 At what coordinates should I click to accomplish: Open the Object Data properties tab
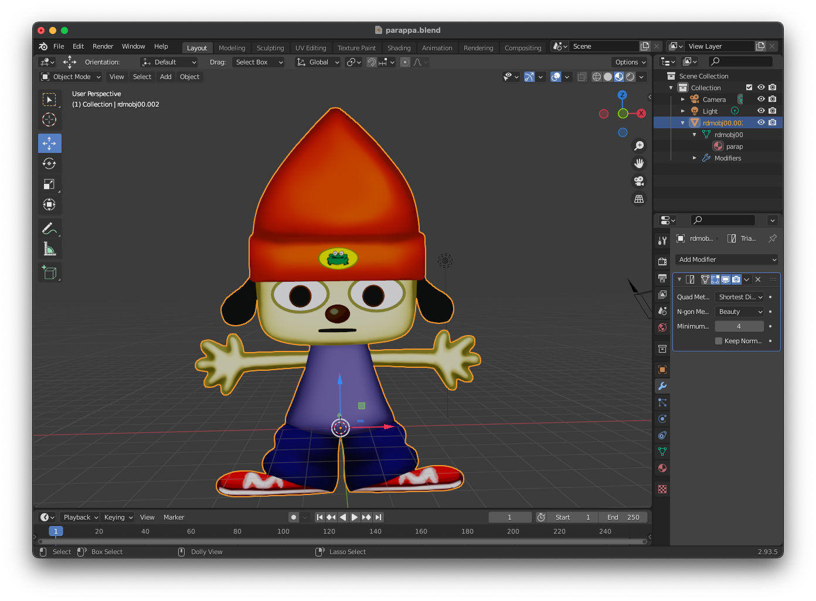(662, 452)
